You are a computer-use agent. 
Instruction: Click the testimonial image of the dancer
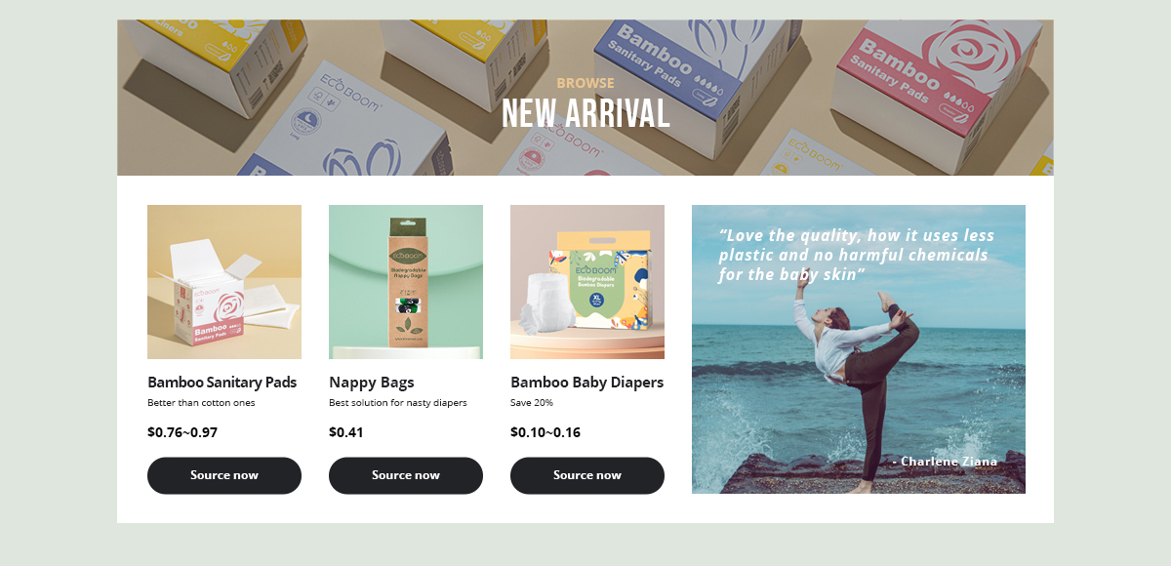tap(859, 349)
